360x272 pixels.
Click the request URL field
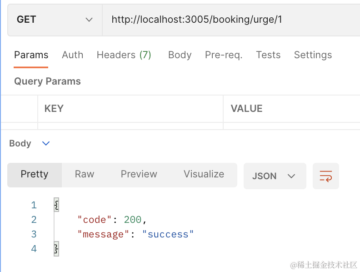point(227,20)
